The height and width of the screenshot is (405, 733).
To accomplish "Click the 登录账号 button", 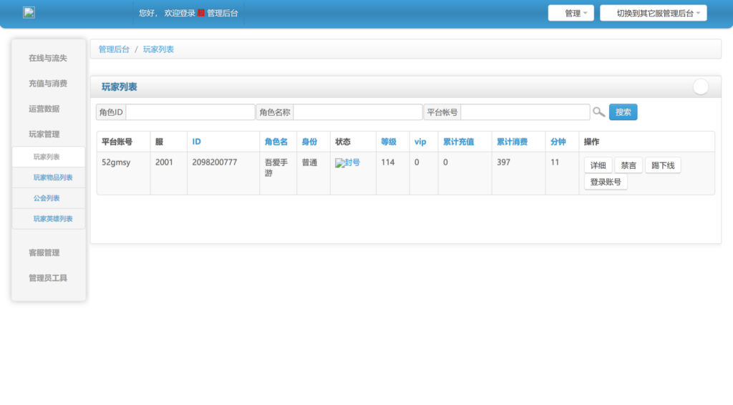I will coord(606,182).
